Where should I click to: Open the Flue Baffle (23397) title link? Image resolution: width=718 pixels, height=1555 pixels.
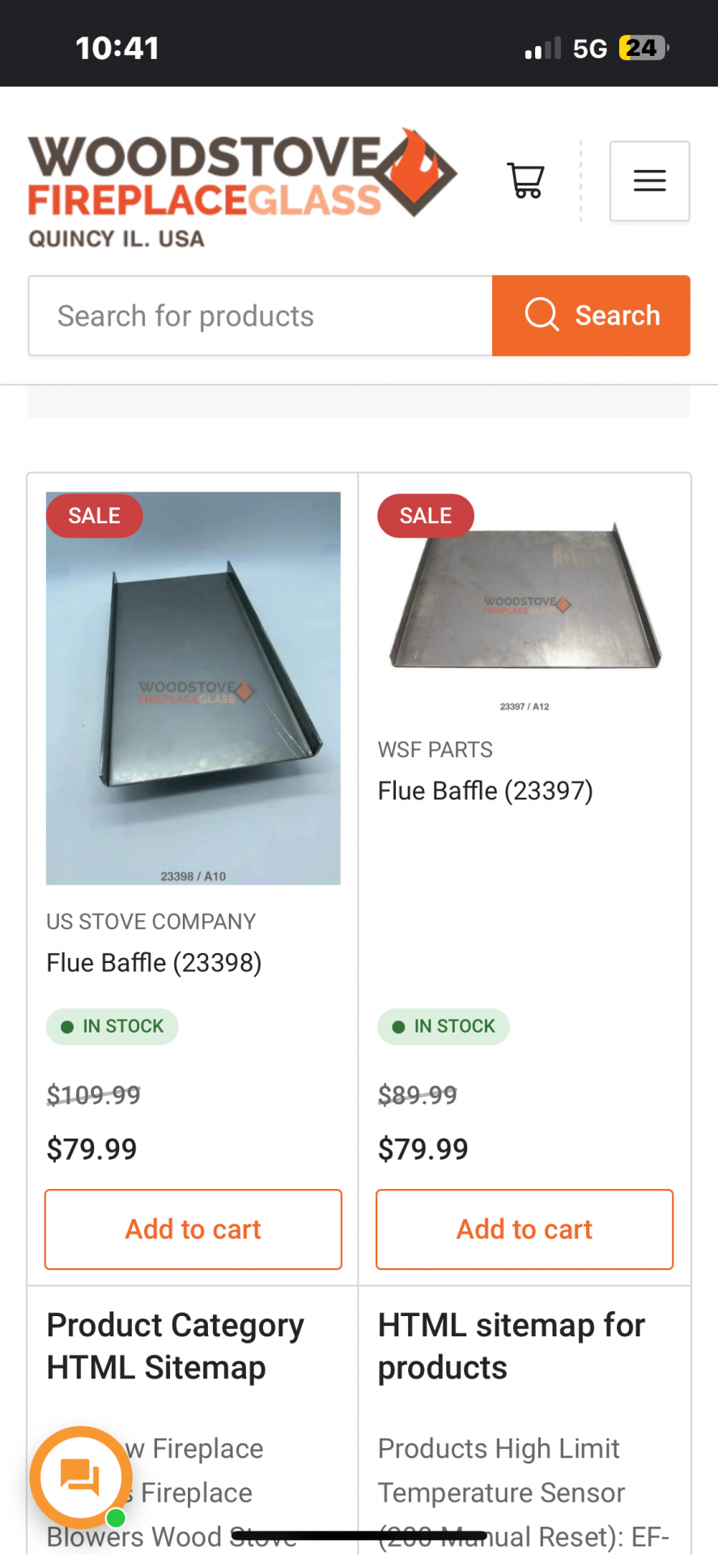[x=486, y=790]
